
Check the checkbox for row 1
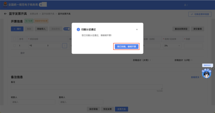coord(15,46)
